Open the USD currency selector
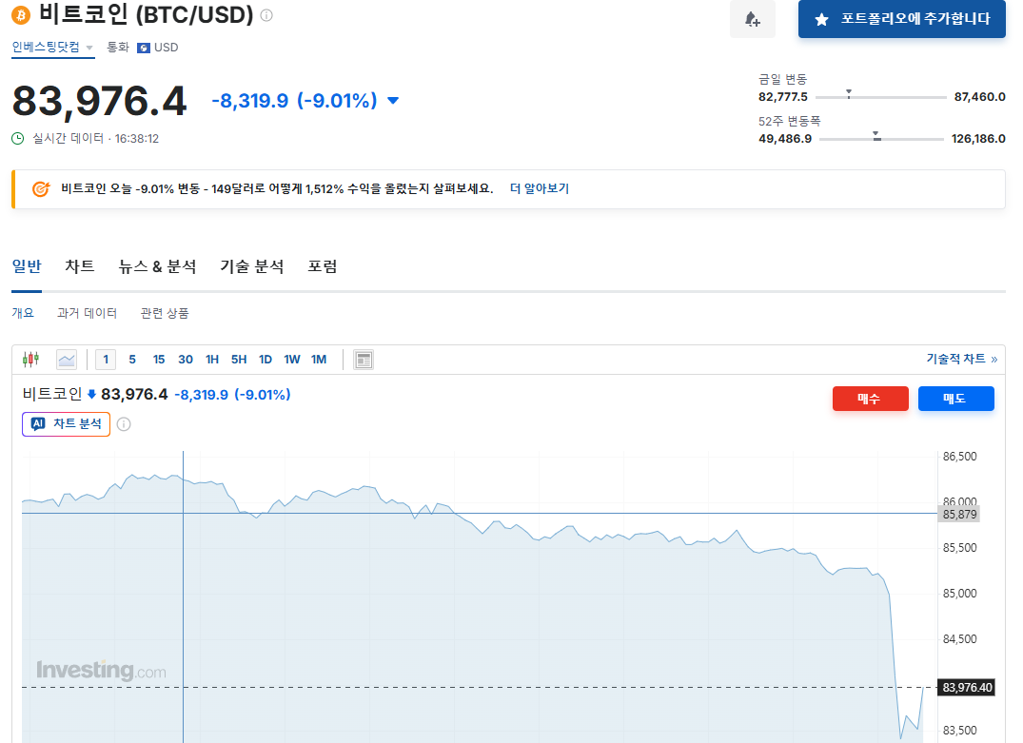Screen dimensions: 1023x743 click(x=159, y=46)
